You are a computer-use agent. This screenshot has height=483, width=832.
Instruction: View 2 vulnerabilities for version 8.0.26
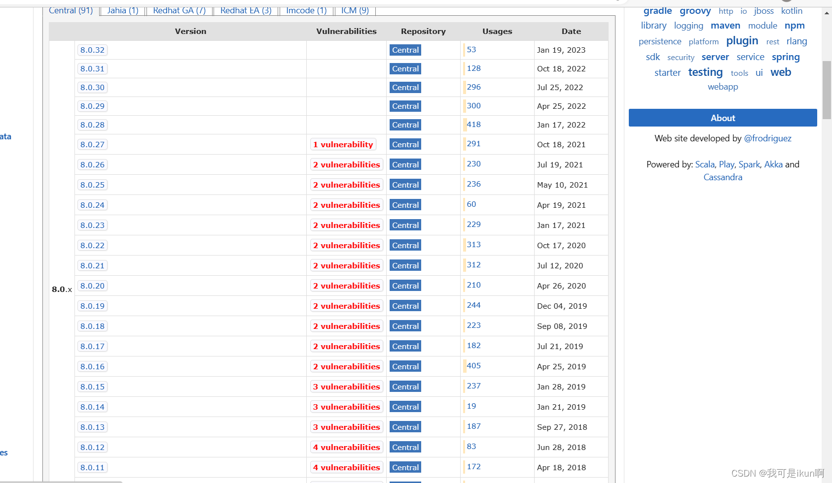346,164
